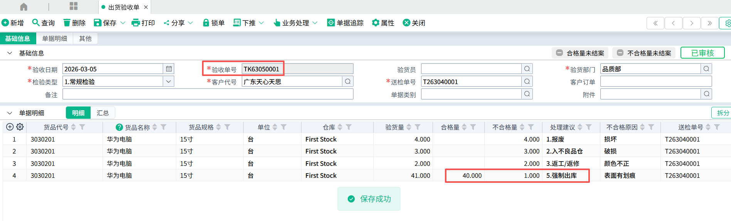Click filter icon on 货品代号 column
The height and width of the screenshot is (221, 731).
click(82, 127)
